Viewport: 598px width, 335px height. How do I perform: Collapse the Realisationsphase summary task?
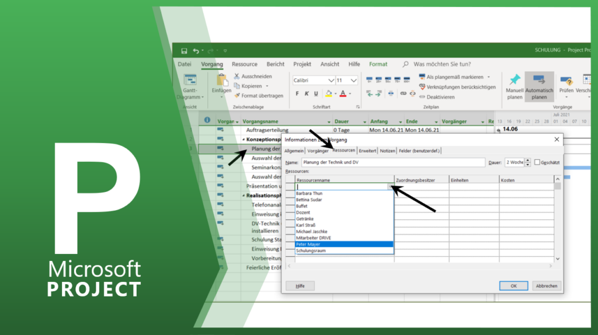coord(244,196)
